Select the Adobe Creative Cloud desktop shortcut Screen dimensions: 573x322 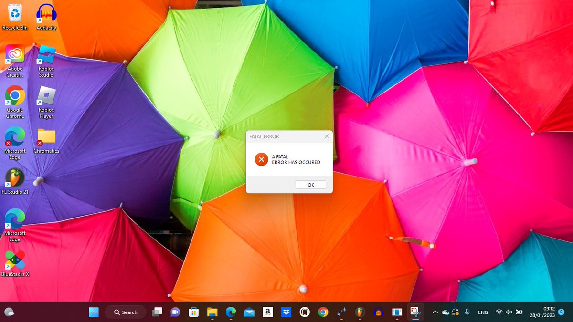point(15,61)
